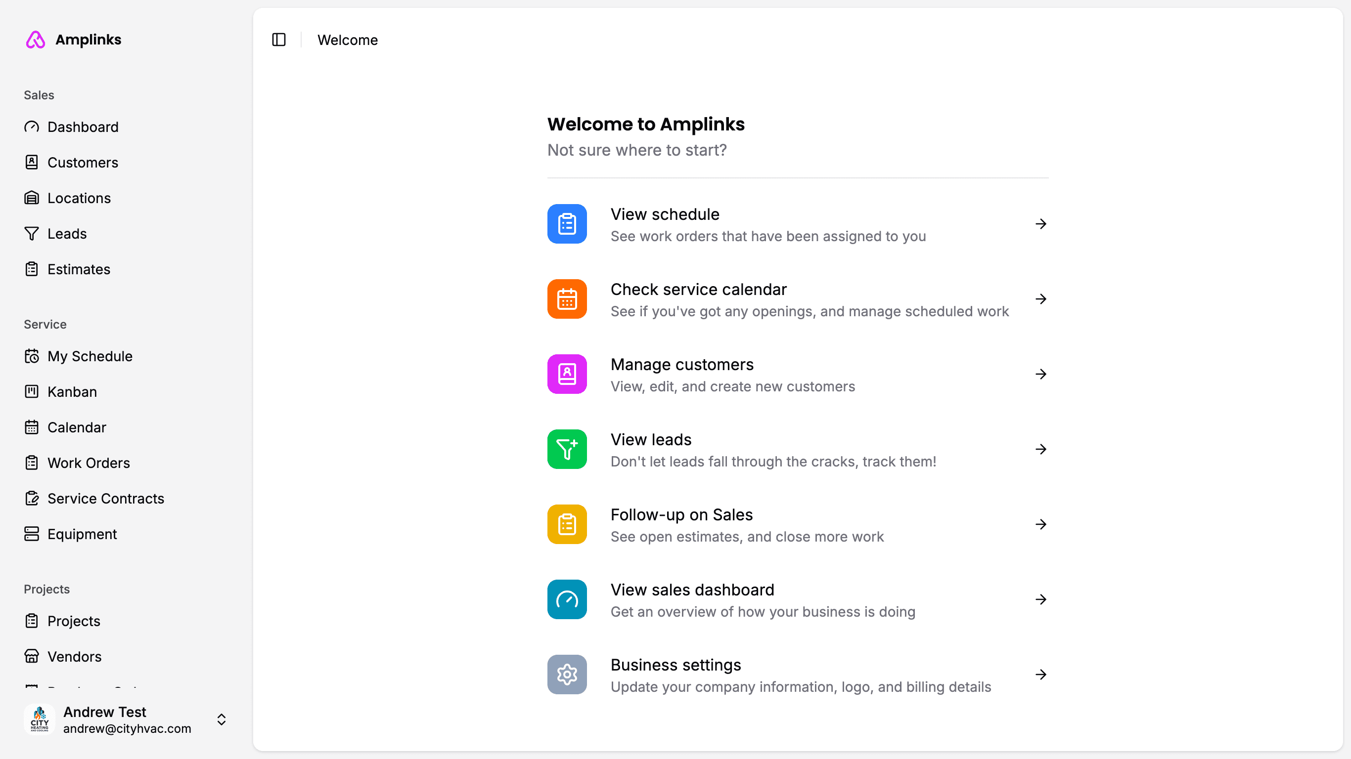Go to Work Orders in sidebar
Image resolution: width=1351 pixels, height=759 pixels.
pos(88,463)
